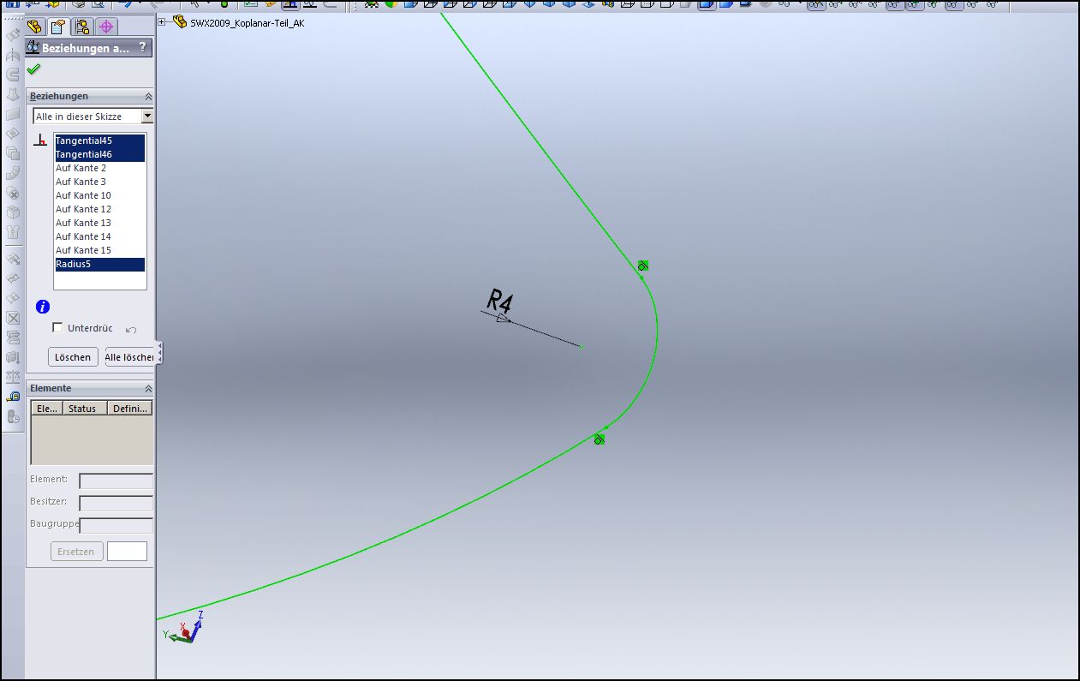Click the box next to Ersetzen
This screenshot has height=681, width=1080.
tap(127, 552)
